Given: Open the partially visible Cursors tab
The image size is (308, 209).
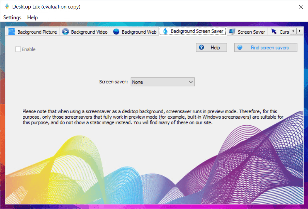Looking at the screenshot, I should coord(279,32).
